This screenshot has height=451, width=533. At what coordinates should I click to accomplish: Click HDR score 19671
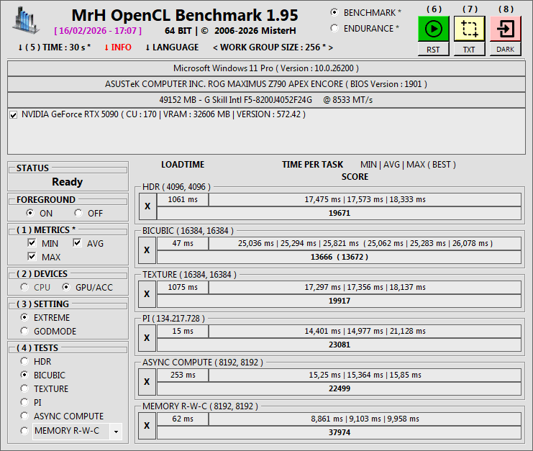click(x=340, y=213)
